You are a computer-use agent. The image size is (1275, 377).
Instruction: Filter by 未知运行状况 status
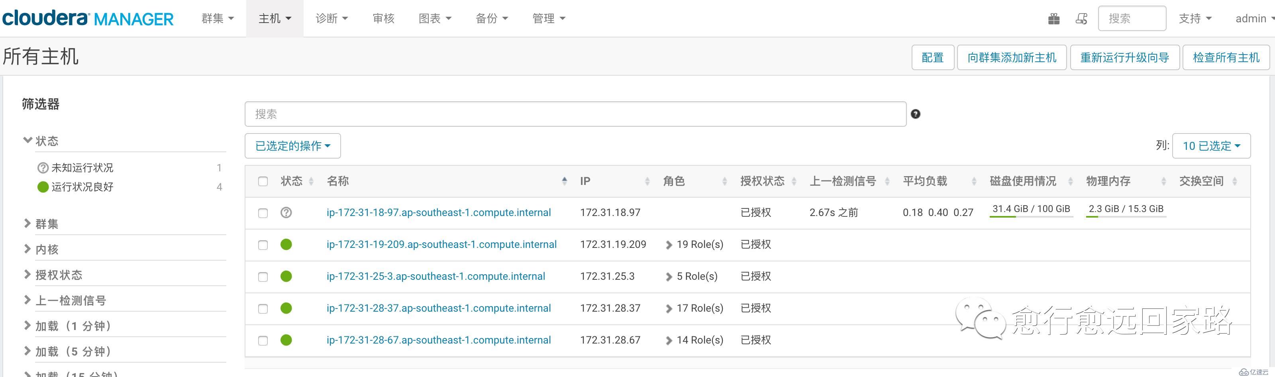pos(82,168)
